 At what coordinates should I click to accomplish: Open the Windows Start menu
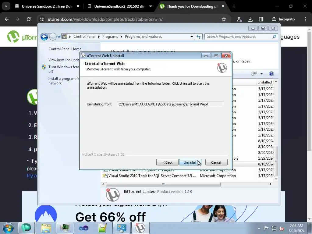tap(8, 228)
